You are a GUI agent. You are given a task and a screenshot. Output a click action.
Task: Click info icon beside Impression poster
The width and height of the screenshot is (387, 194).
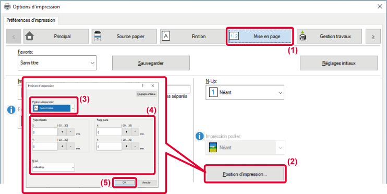(x=199, y=136)
